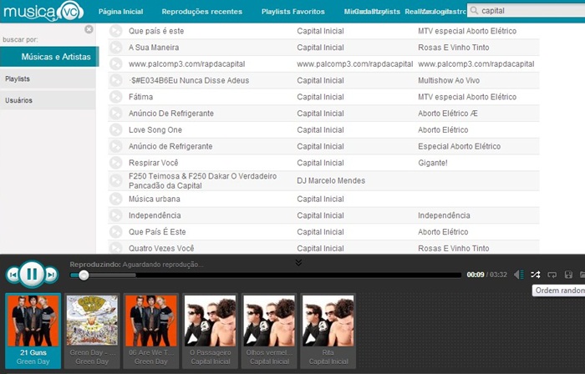585x374 pixels.
Task: Click the musica.vc logo
Action: pyautogui.click(x=43, y=11)
